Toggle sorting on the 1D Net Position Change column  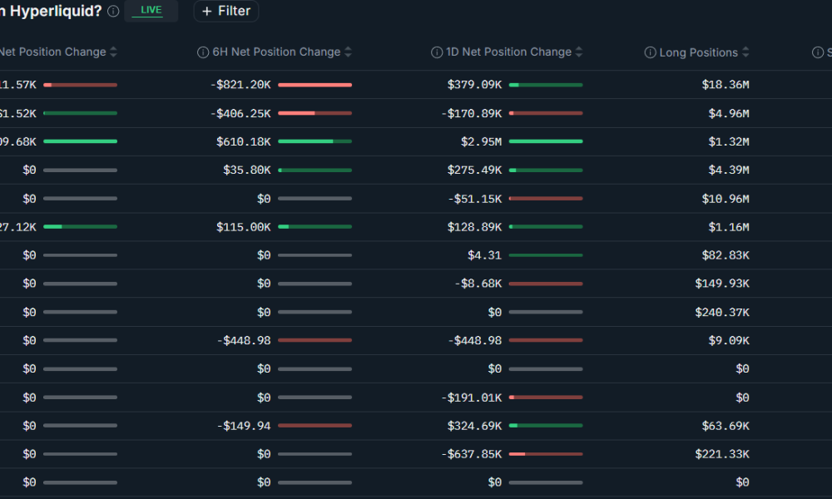tap(578, 52)
